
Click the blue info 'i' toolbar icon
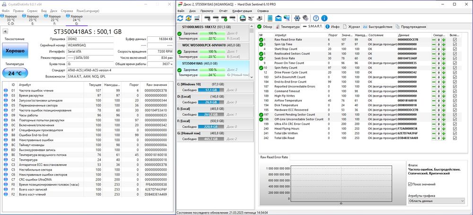click(x=324, y=18)
